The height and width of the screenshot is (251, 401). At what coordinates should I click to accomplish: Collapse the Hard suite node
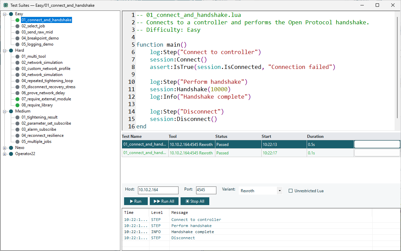tap(4, 51)
